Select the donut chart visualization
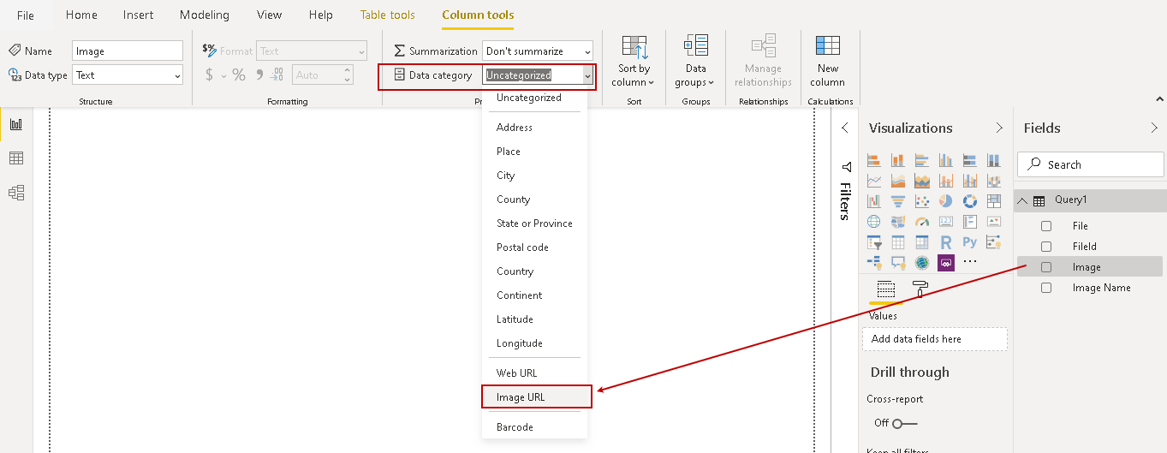Image resolution: width=1167 pixels, height=453 pixels. pyautogui.click(x=970, y=201)
